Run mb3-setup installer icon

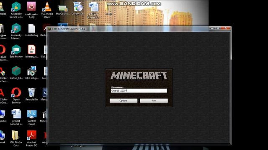pos(31,73)
